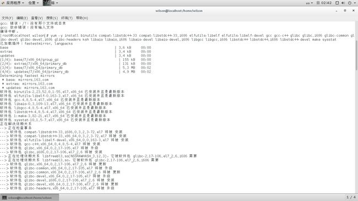
Task: Click the 'libgcc-4.8.5-4.el7.x86_64' line
Action: coord(53,108)
